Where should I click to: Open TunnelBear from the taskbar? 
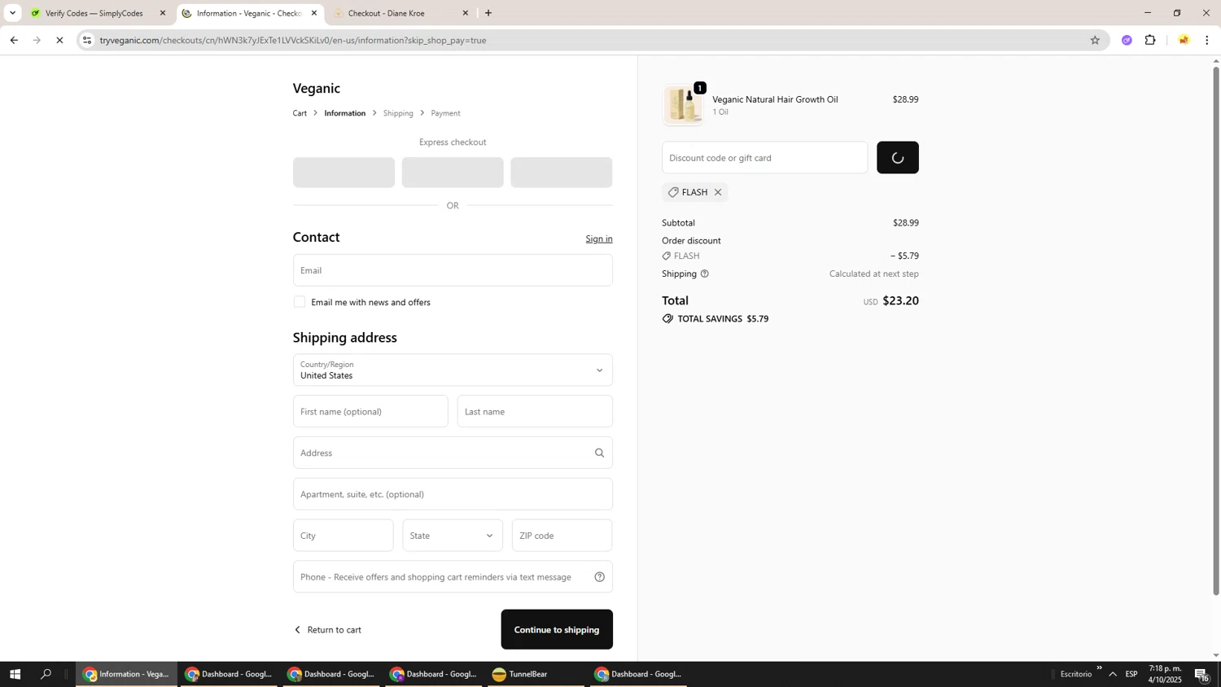534,674
